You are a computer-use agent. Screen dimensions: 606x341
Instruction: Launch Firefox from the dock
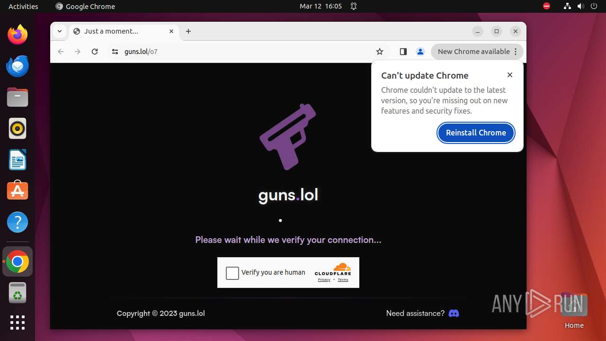18,35
